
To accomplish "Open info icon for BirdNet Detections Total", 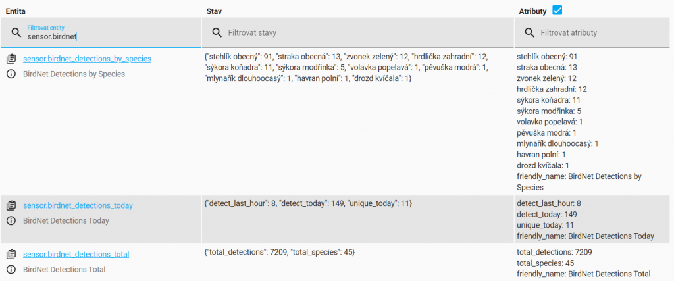I will tap(12, 270).
